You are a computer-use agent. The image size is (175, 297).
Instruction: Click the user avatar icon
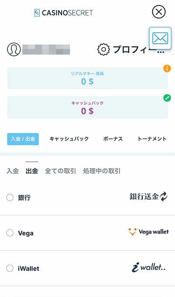[14, 49]
